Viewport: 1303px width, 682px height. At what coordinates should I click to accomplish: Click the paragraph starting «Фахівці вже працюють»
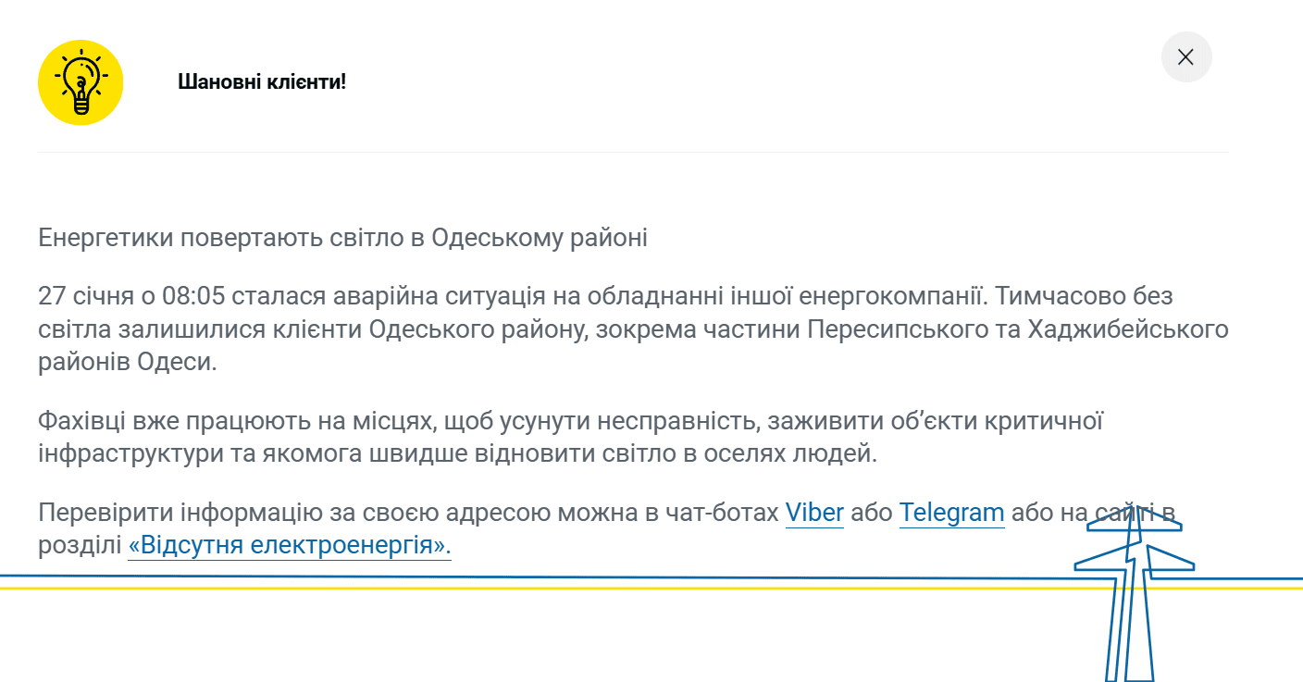569,437
